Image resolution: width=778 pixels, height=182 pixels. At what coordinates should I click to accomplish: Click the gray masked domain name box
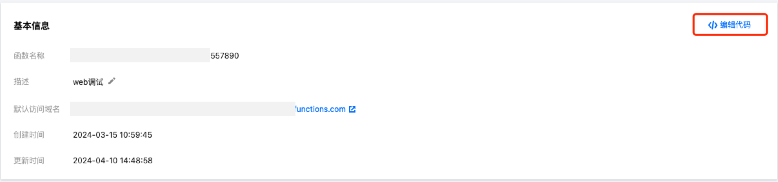tap(183, 109)
